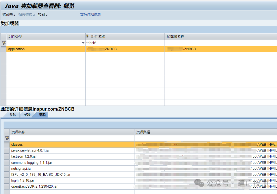277x194 pixels.
Task: Sort by 加载器名称 column header
Action: click(221, 37)
